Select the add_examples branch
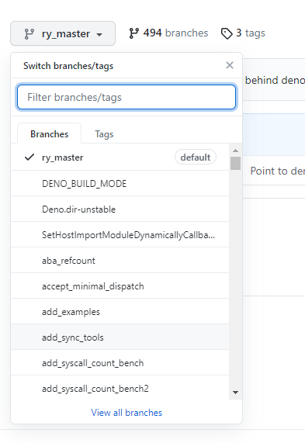305x443 pixels. (120, 312)
